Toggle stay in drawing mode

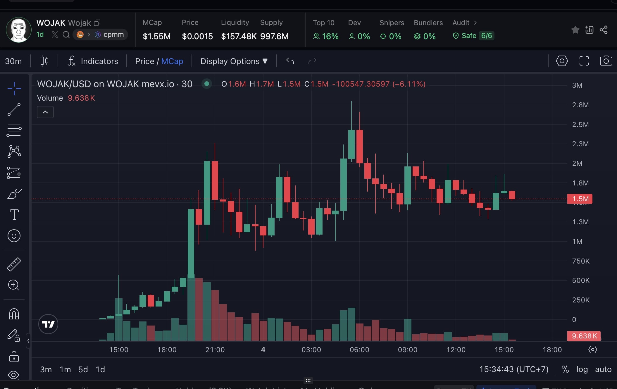click(x=14, y=335)
